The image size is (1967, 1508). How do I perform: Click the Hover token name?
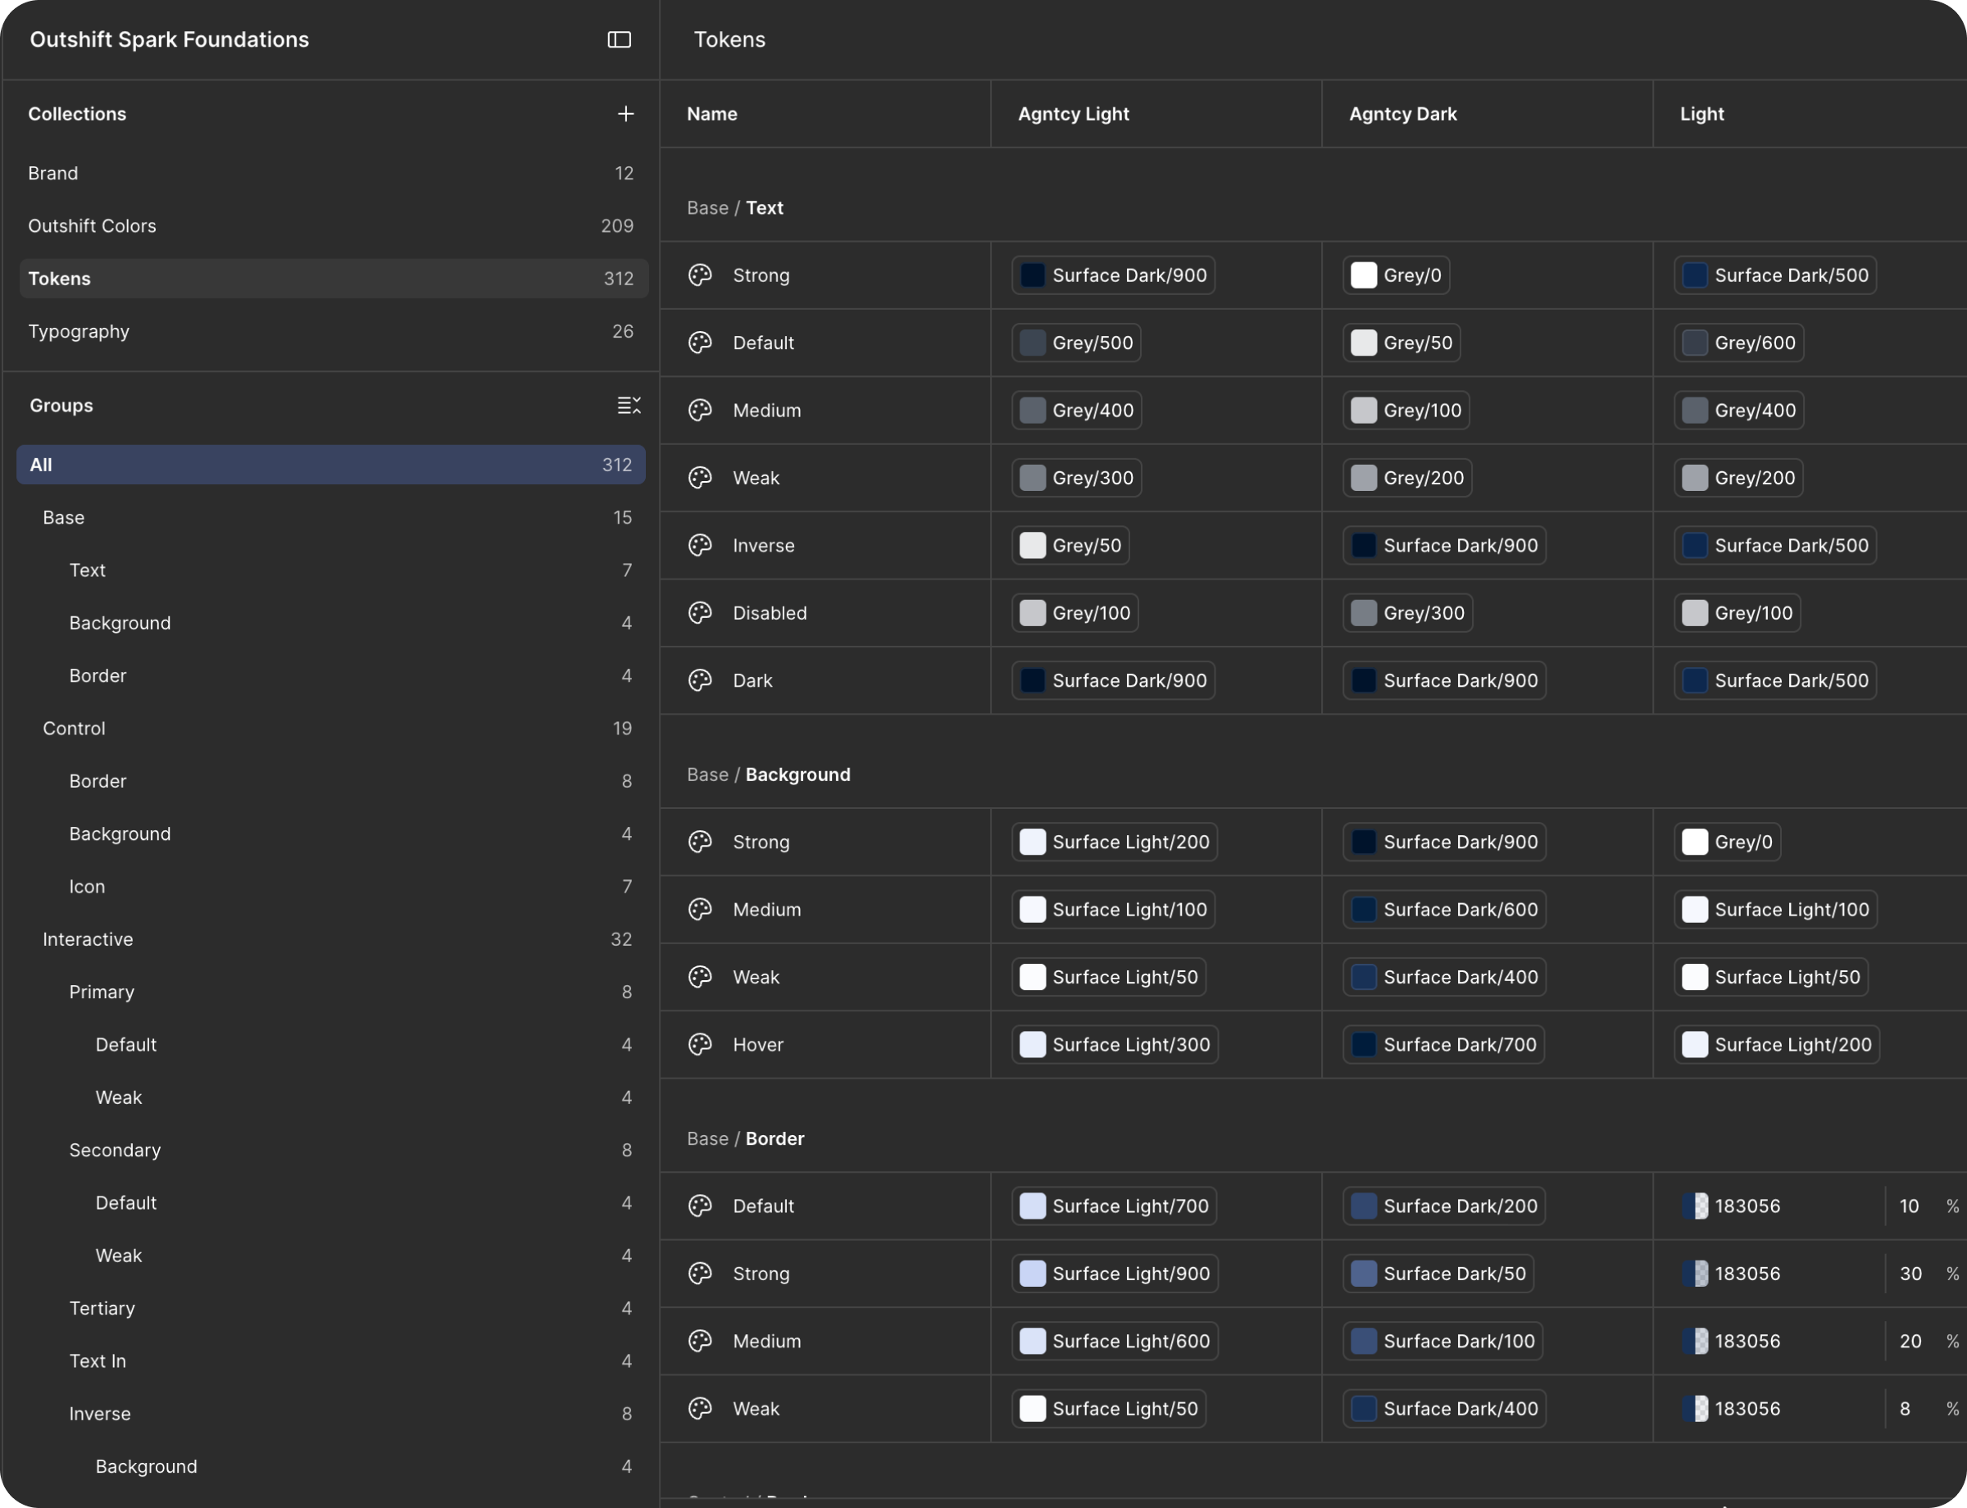(x=758, y=1045)
